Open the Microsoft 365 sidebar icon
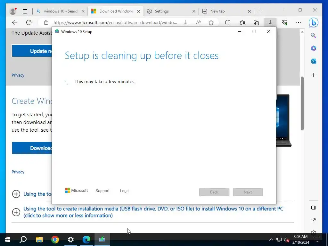328x246 pixels. [313, 48]
